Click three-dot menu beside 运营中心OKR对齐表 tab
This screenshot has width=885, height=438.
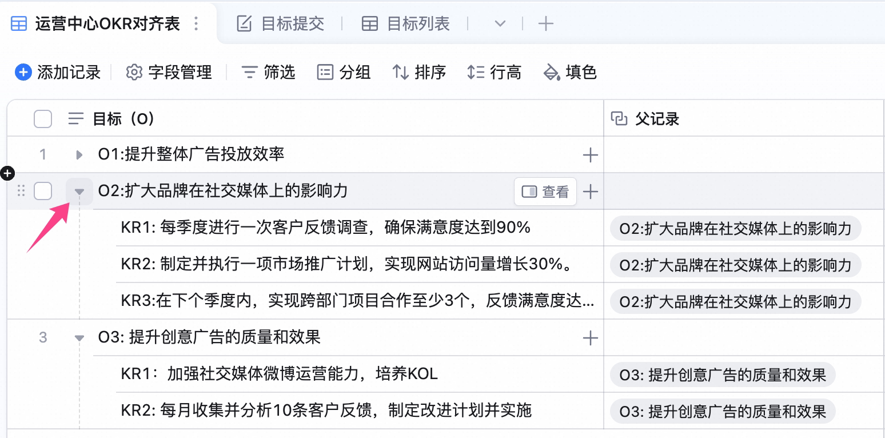coord(196,23)
